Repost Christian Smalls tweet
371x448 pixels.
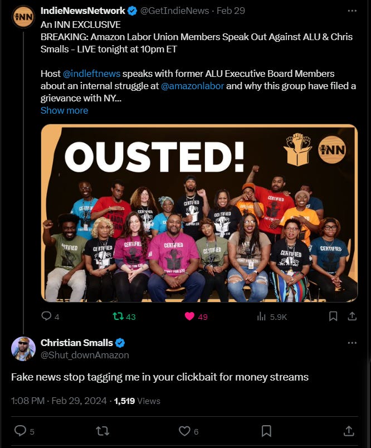point(102,431)
